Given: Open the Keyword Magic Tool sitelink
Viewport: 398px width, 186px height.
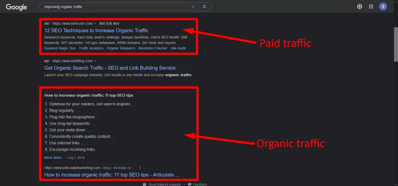Looking at the screenshot, I should 60,48.
